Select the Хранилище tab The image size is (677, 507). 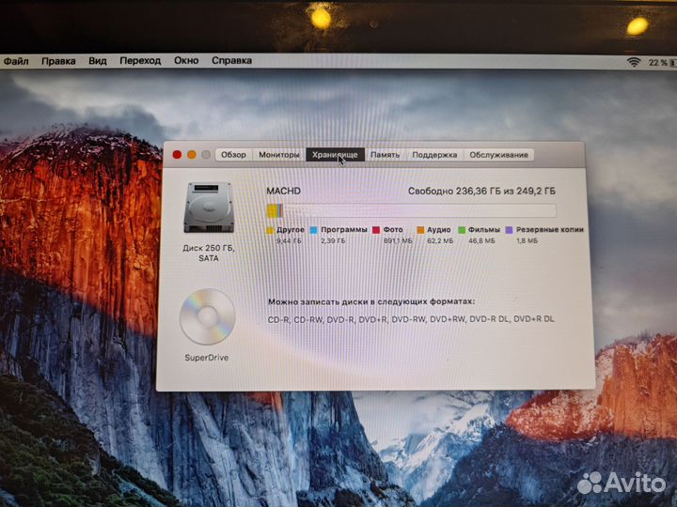point(335,155)
